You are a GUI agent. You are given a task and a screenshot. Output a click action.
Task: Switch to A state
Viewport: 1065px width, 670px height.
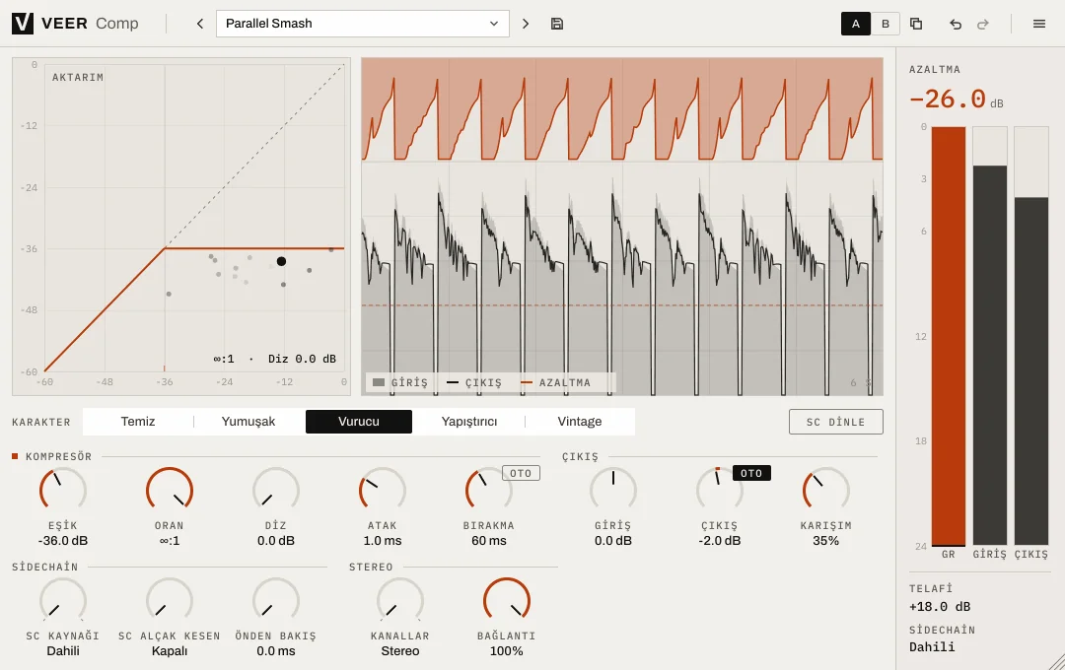[856, 24]
